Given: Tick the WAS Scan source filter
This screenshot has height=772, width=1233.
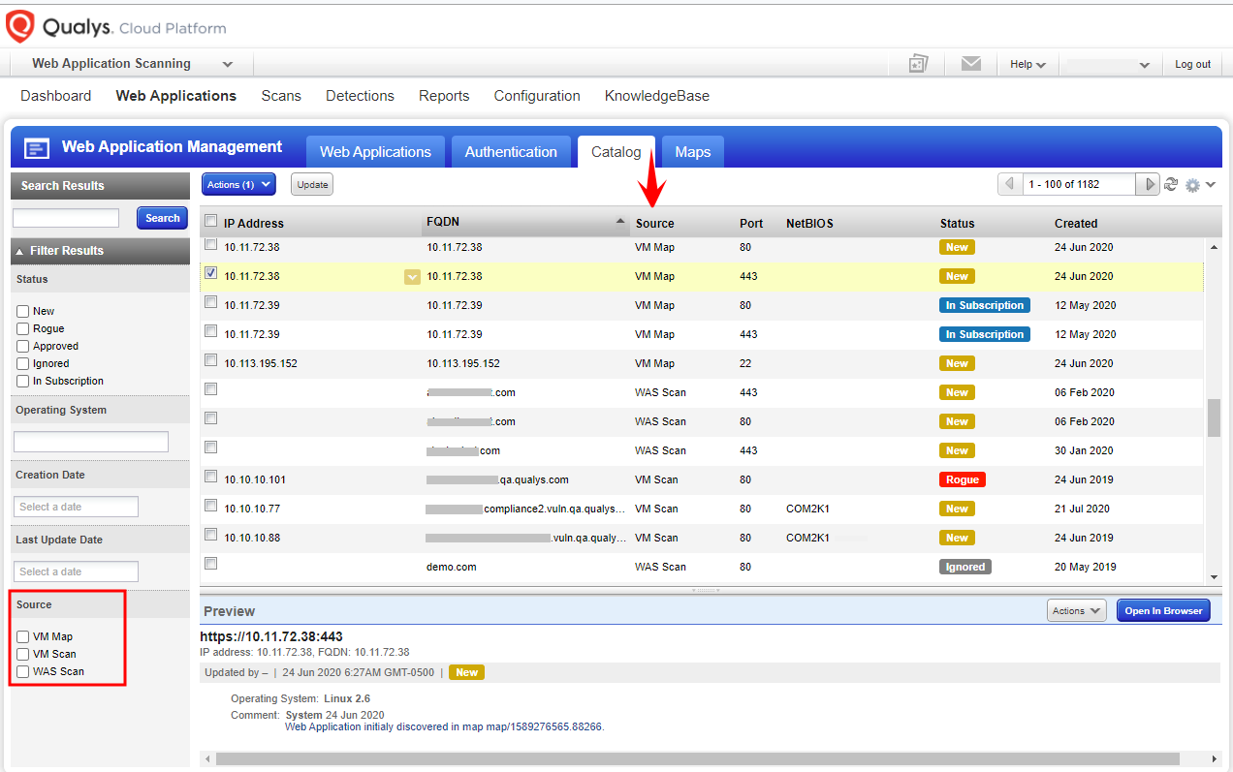Looking at the screenshot, I should click(23, 672).
